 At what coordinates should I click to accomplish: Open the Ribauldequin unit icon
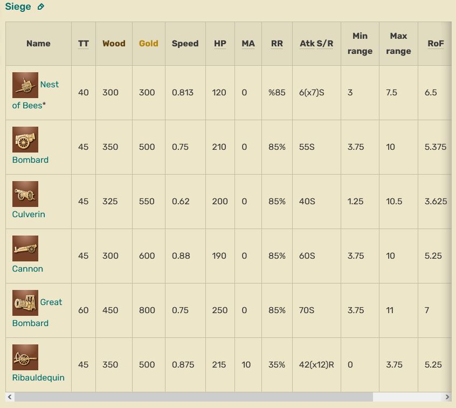click(25, 357)
